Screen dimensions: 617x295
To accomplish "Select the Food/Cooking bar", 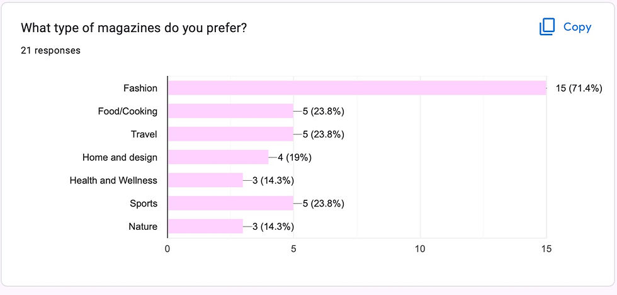I will pyautogui.click(x=230, y=111).
